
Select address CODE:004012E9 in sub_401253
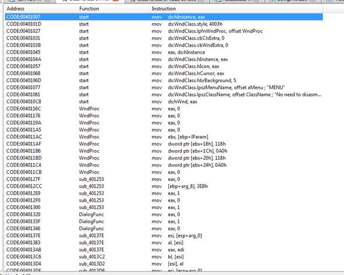23,193
